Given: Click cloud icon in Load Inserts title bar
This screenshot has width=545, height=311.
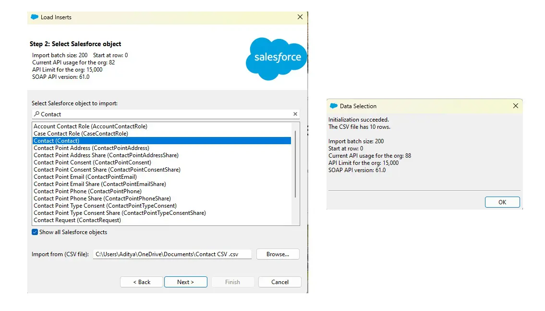Looking at the screenshot, I should click(x=35, y=17).
